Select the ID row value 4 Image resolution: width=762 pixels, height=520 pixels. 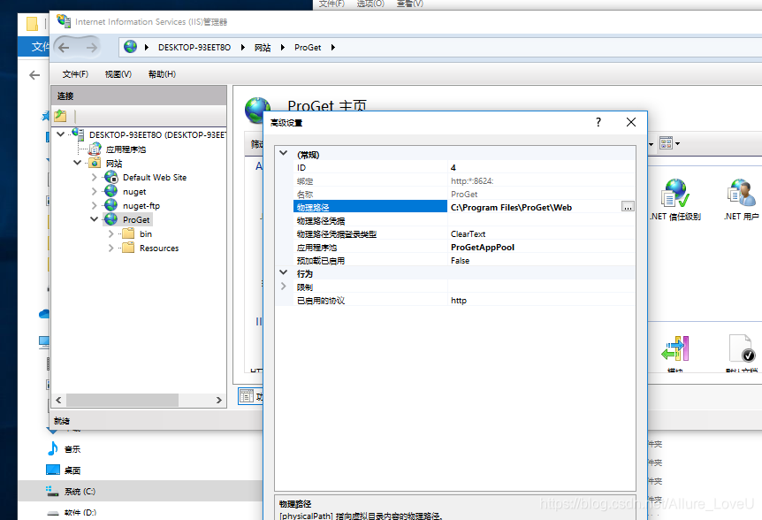[452, 167]
